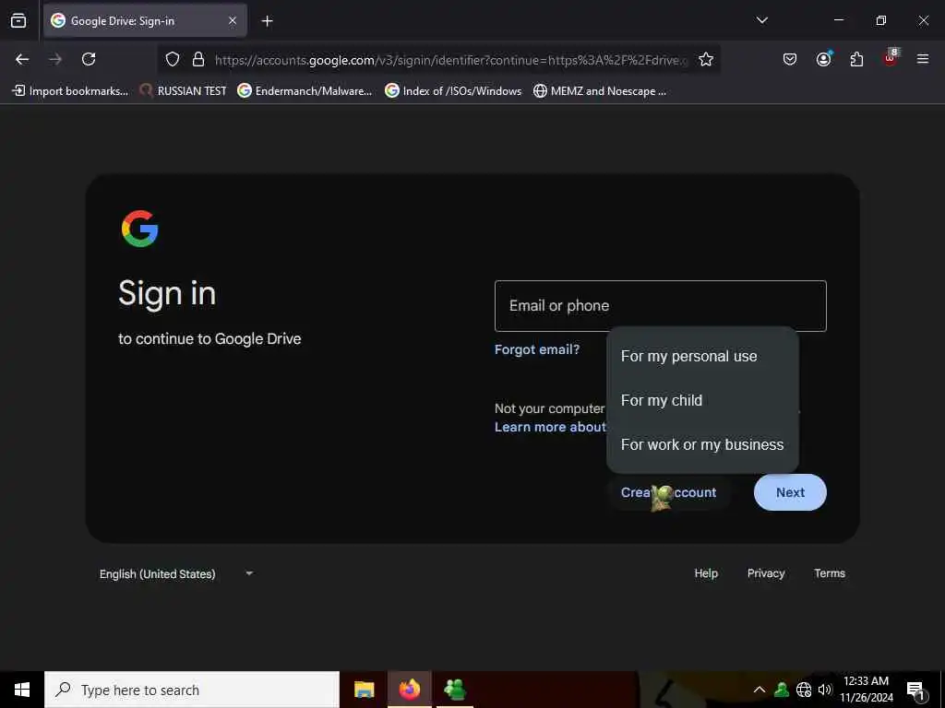Choose For my personal use

(x=702, y=357)
